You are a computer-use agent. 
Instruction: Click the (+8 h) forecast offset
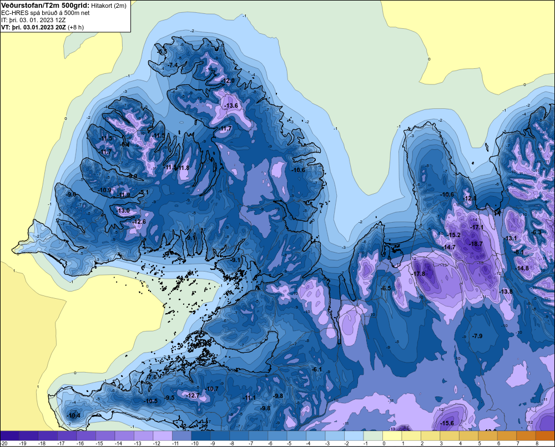pyautogui.click(x=75, y=27)
